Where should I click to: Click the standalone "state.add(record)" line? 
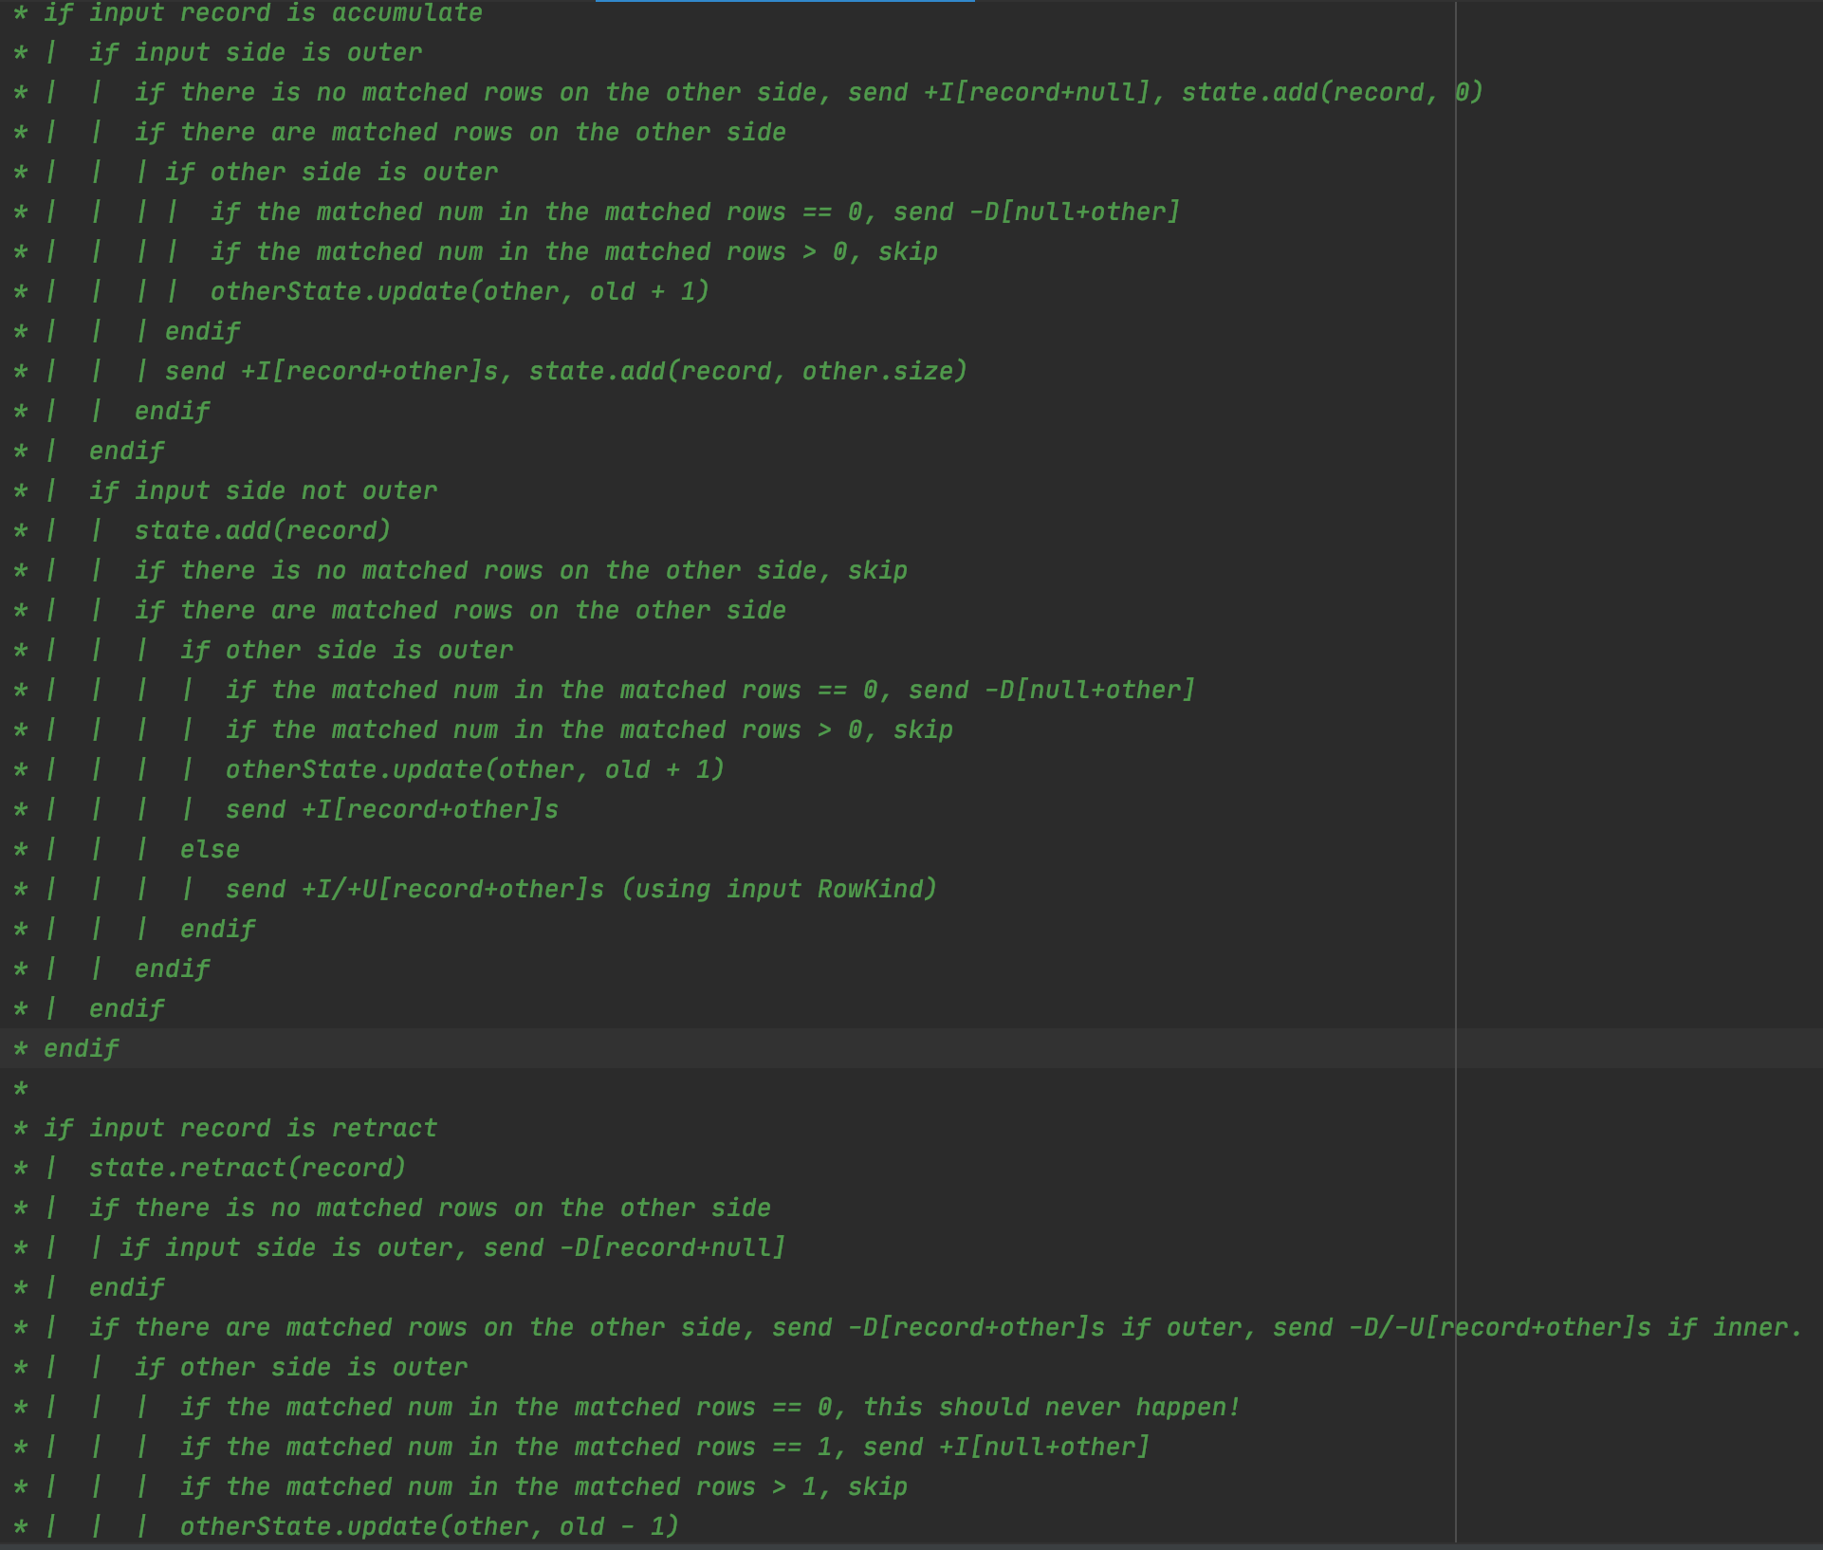[x=263, y=531]
